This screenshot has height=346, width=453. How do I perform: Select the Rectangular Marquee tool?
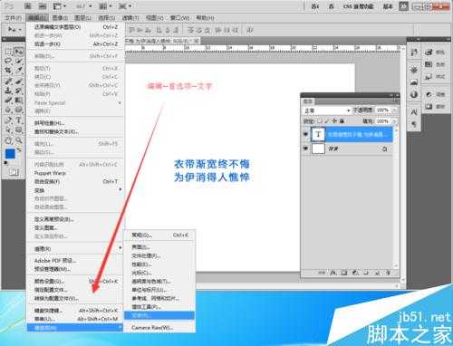pos(8,52)
